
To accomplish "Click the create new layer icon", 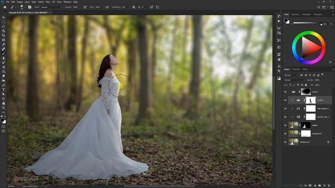I will coord(325,186).
